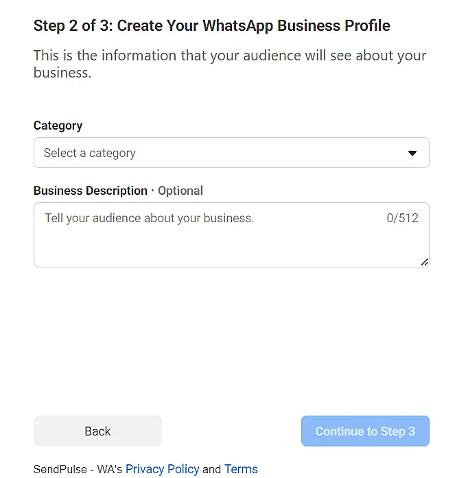Open the Terms link
Screen dimensions: 468x478
(241, 469)
